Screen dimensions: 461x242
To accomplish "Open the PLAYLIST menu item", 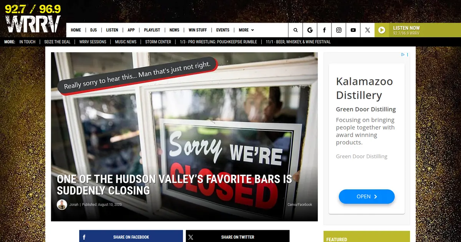I will click(x=152, y=30).
